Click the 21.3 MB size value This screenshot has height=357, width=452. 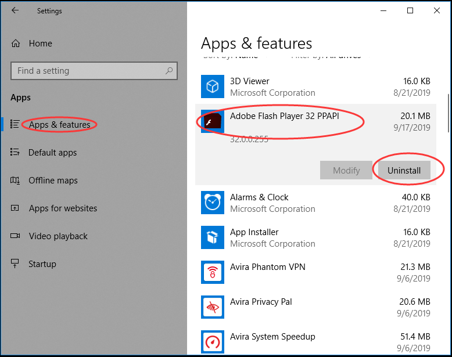(415, 267)
